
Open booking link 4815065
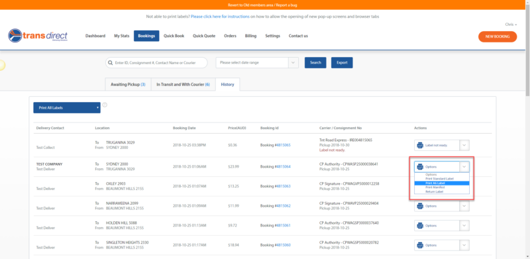click(284, 145)
